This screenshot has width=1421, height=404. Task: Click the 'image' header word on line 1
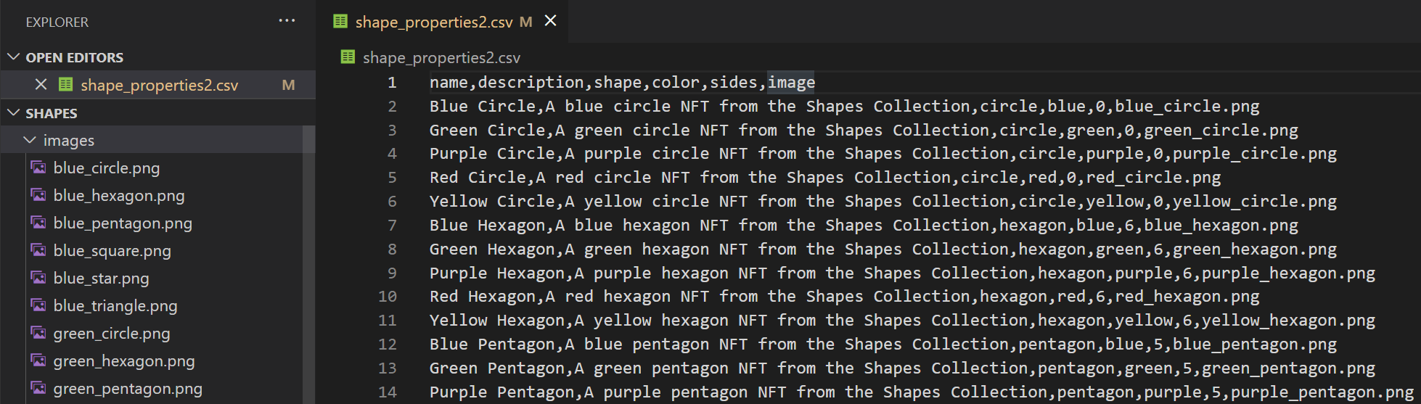click(x=791, y=83)
